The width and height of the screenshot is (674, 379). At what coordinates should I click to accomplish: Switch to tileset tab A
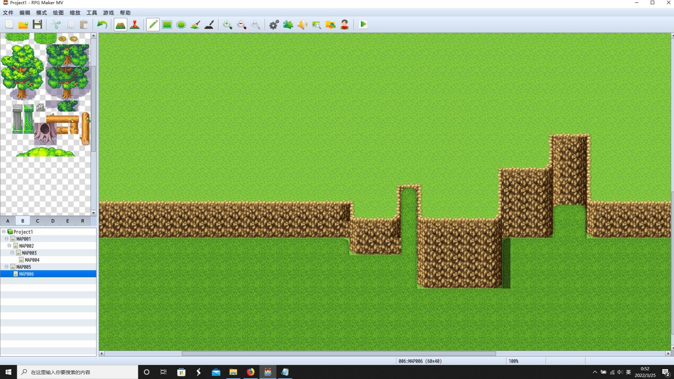(x=8, y=221)
